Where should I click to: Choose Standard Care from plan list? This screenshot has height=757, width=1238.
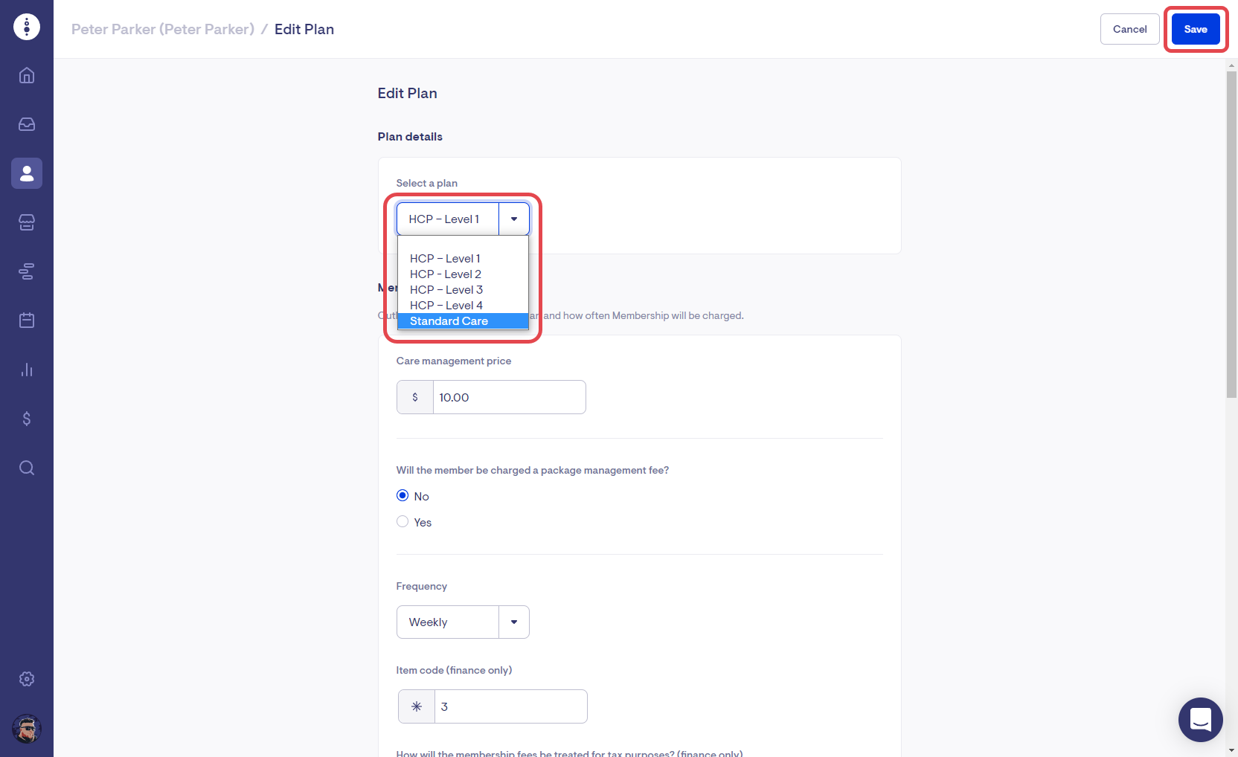point(449,321)
